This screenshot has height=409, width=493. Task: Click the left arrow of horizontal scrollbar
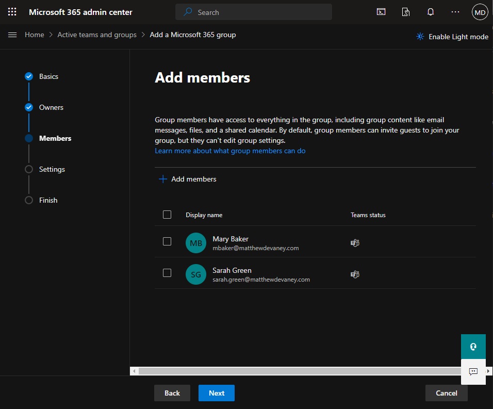[134, 371]
